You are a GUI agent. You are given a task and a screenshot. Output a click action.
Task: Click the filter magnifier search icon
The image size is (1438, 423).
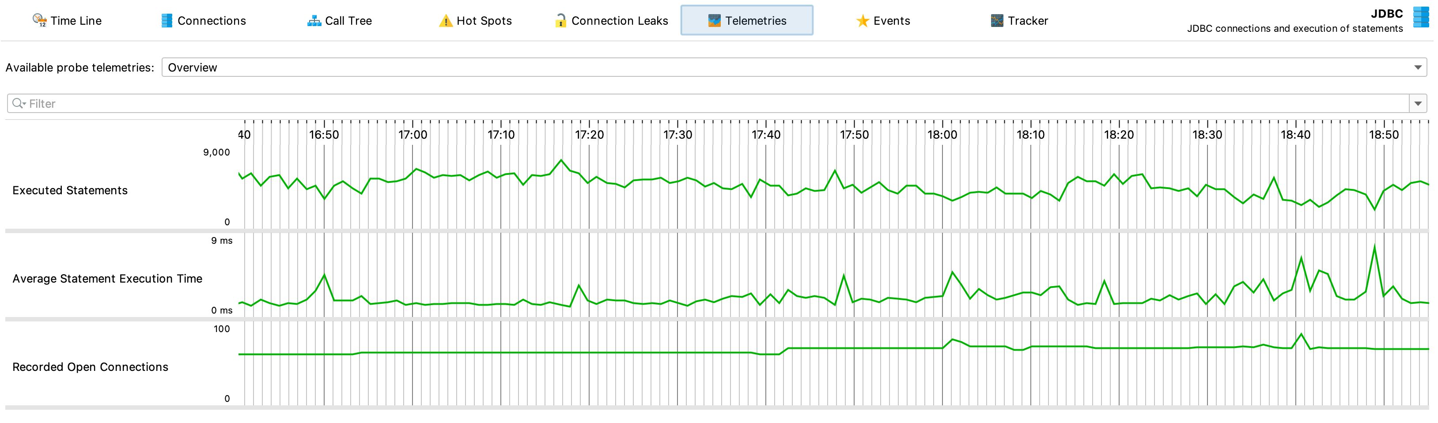pyautogui.click(x=19, y=103)
